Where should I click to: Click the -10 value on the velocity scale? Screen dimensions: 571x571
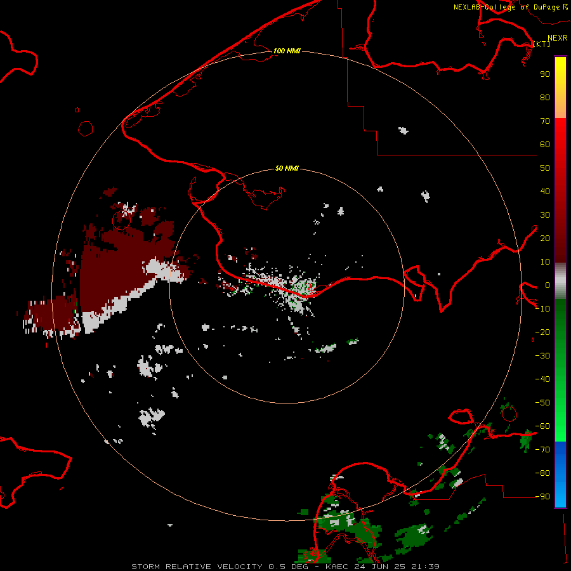542,309
